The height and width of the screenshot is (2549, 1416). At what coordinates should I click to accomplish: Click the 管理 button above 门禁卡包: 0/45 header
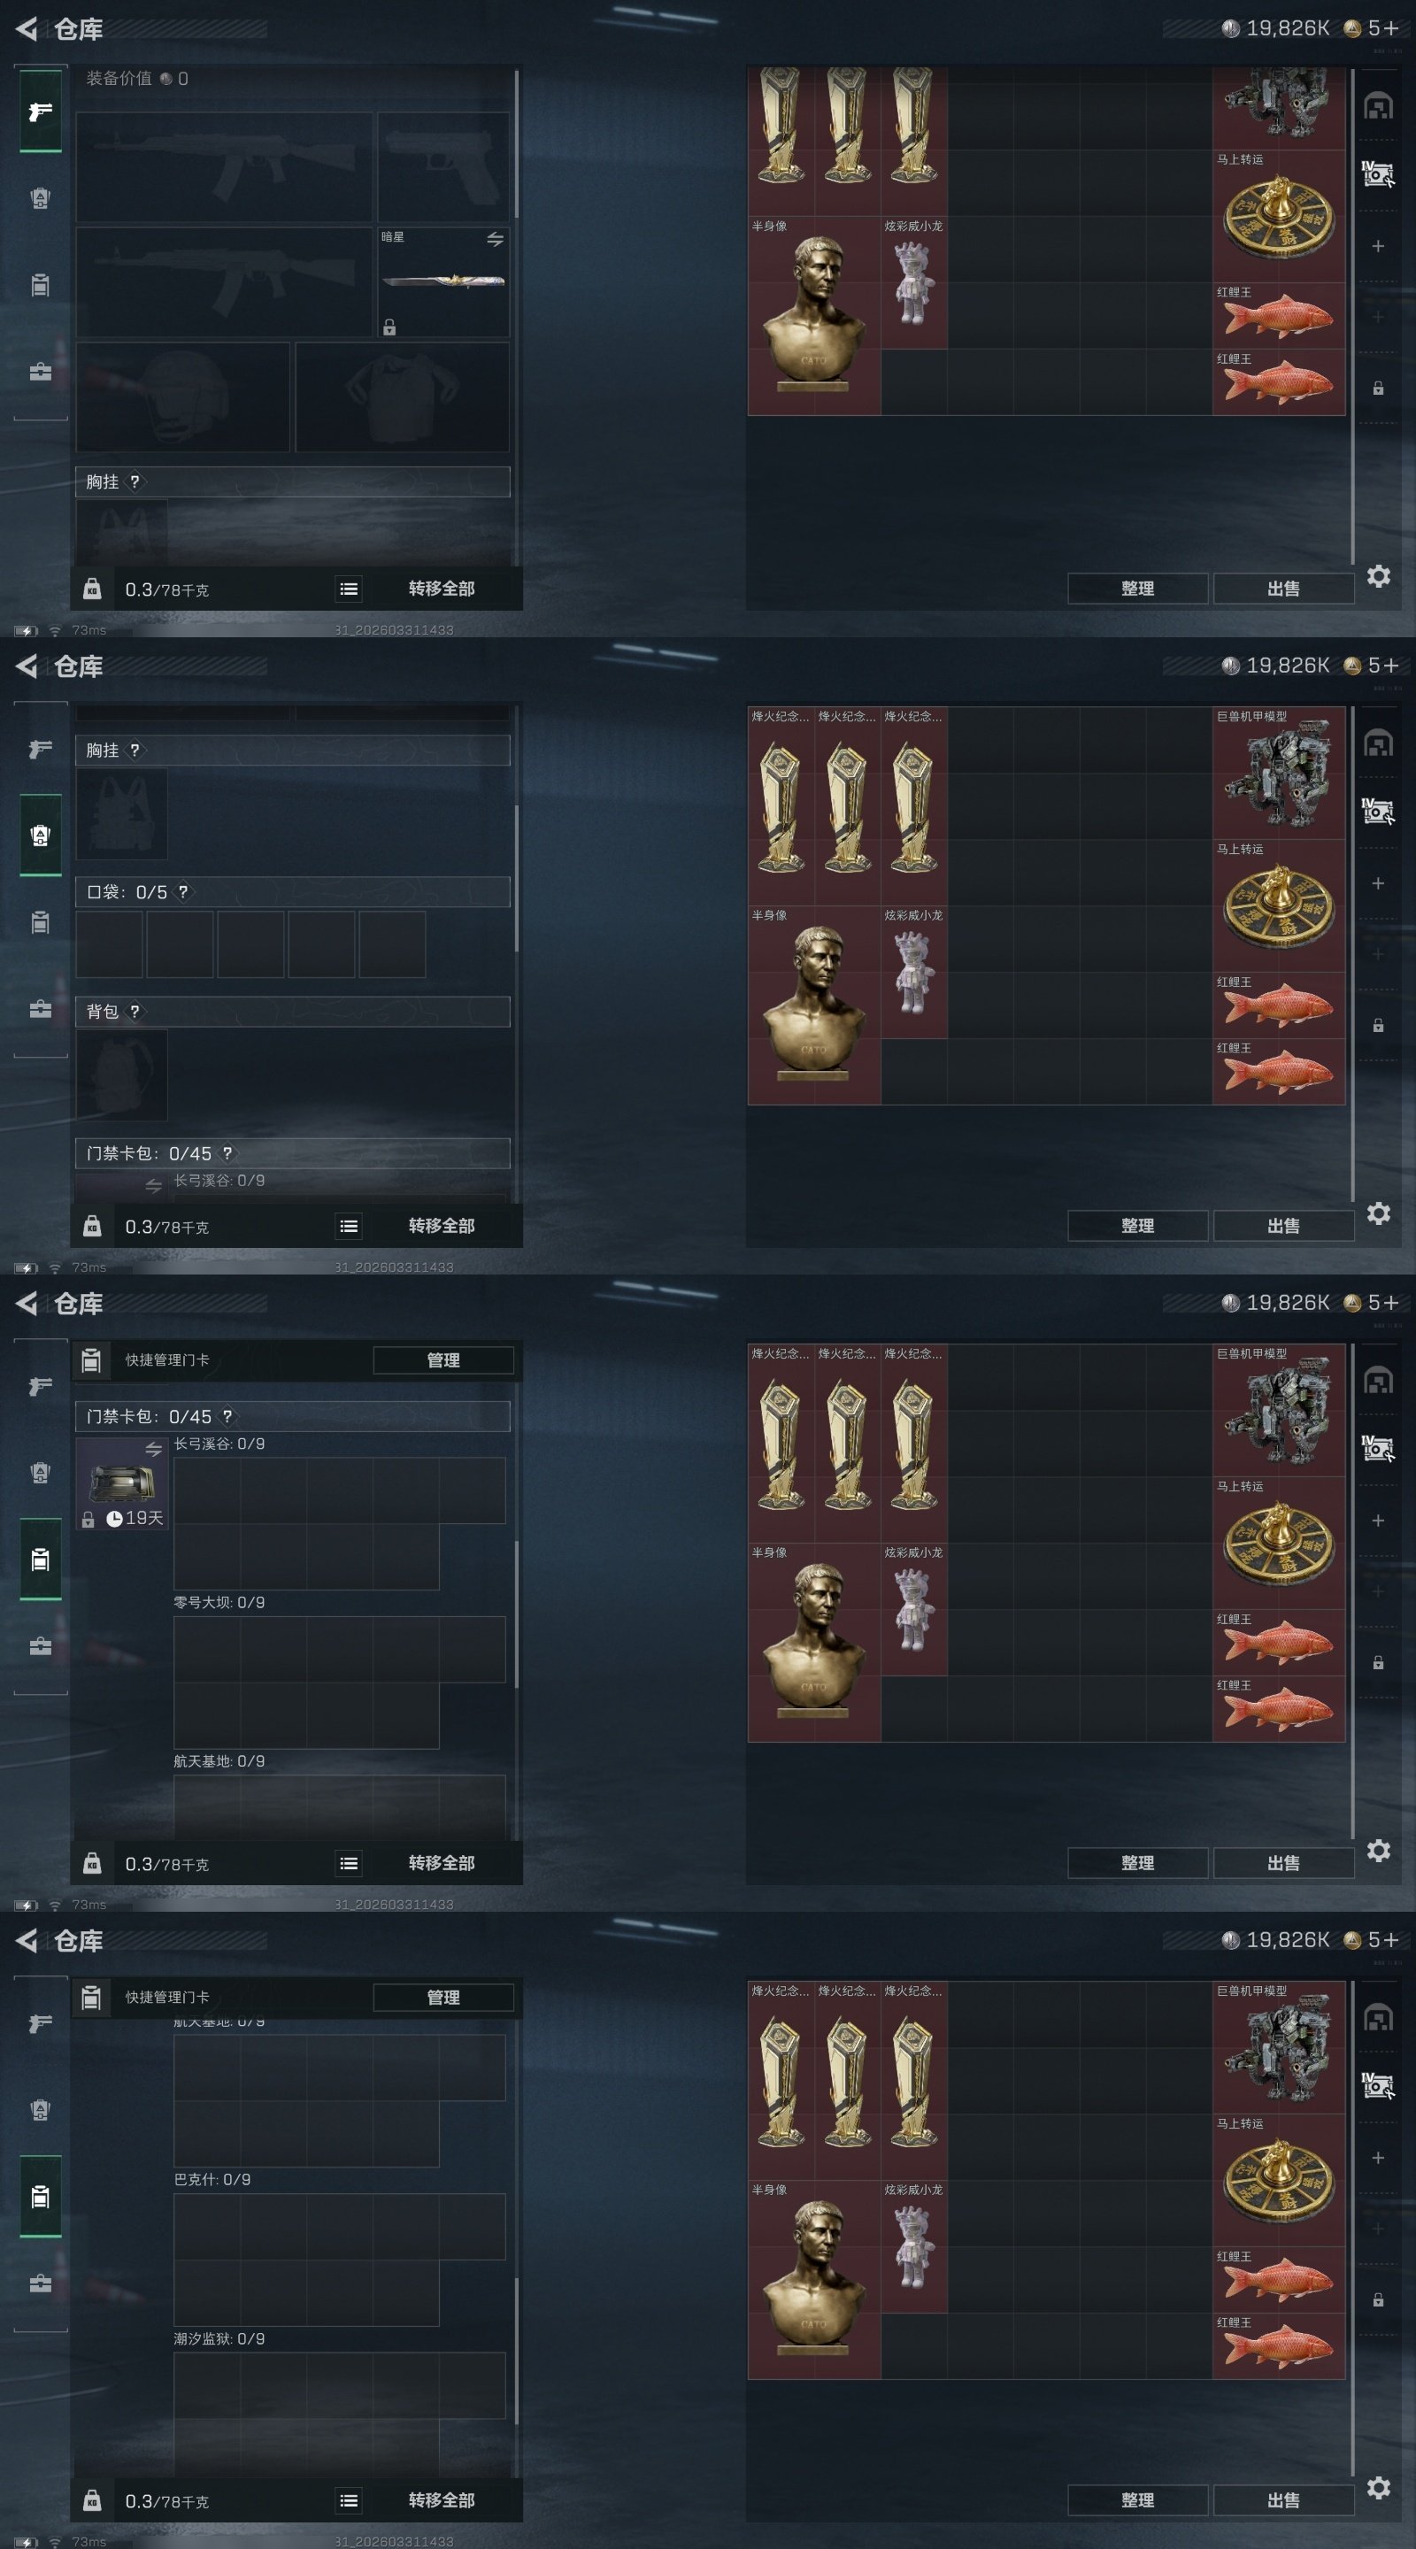tap(443, 1359)
